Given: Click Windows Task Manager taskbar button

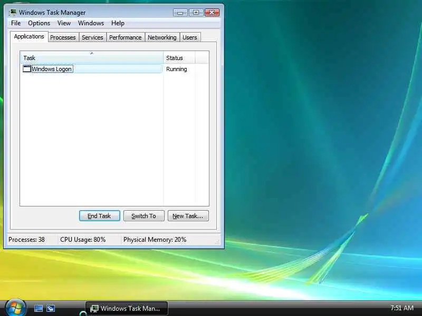Looking at the screenshot, I should [x=127, y=308].
